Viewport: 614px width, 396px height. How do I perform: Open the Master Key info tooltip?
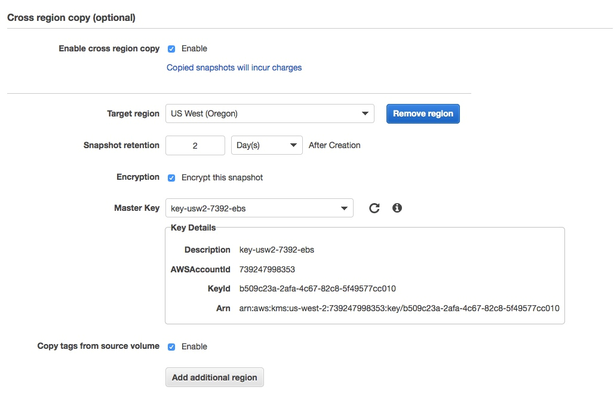pyautogui.click(x=397, y=208)
